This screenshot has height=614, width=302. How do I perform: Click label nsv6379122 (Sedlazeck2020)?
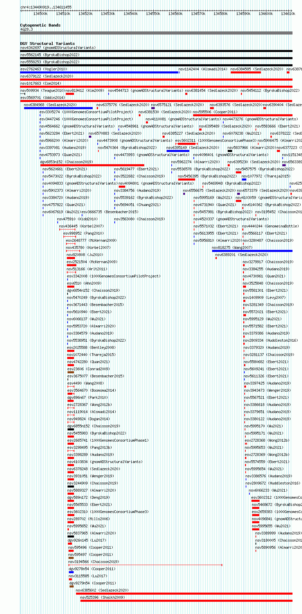point(47,76)
